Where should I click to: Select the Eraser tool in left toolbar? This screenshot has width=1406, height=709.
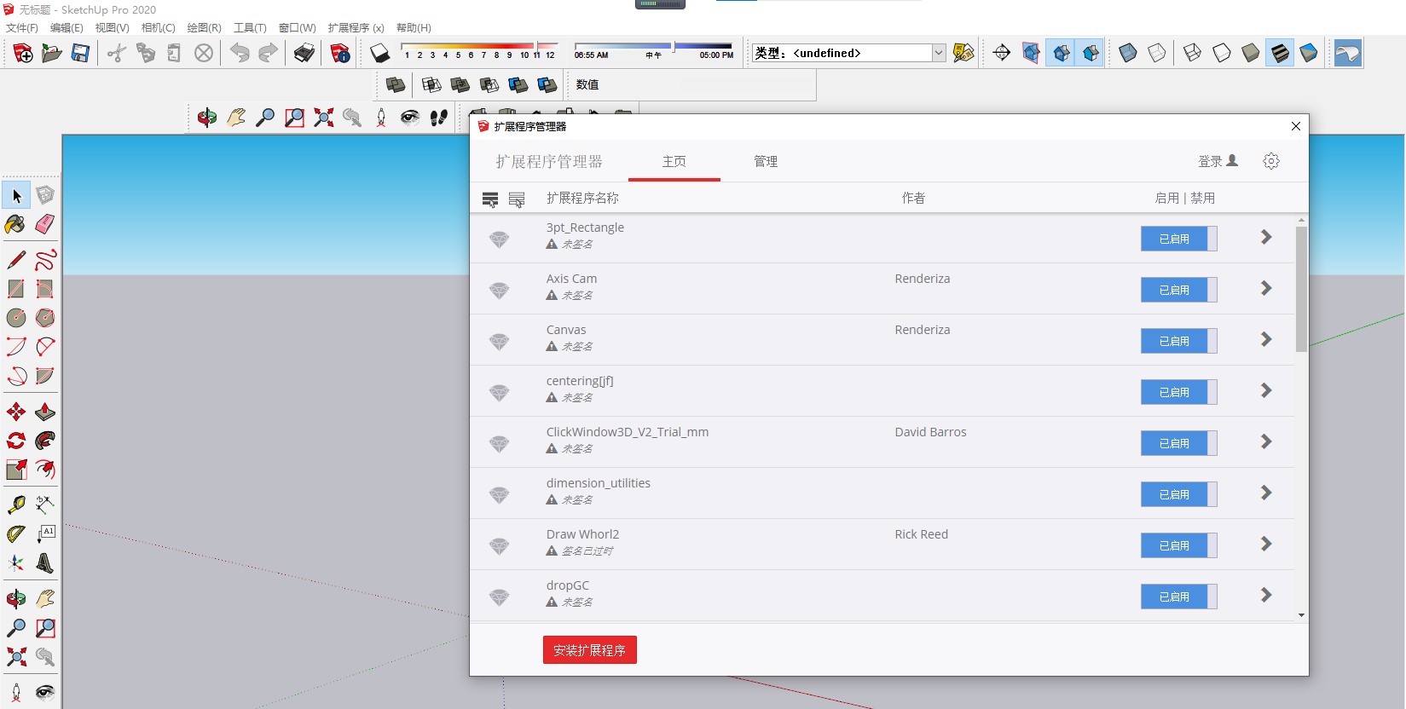click(x=45, y=224)
